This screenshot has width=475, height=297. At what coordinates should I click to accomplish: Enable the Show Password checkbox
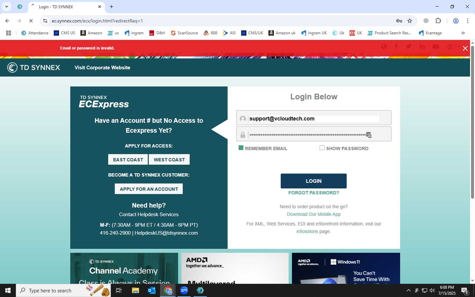pyautogui.click(x=322, y=148)
